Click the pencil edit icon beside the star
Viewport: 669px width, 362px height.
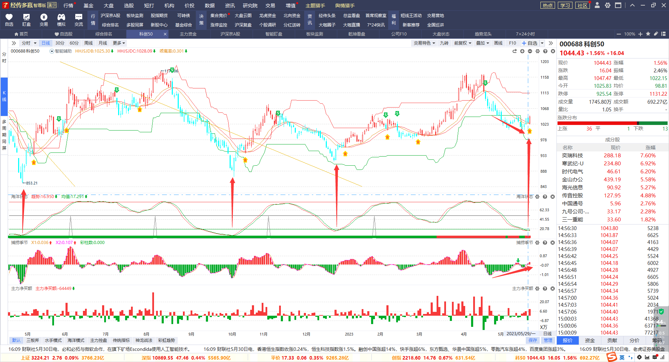656,34
